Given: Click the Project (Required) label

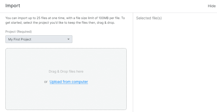Looking at the screenshot, I should tap(19, 32).
